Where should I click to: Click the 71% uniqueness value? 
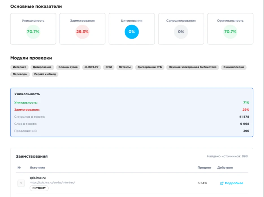[246, 103]
